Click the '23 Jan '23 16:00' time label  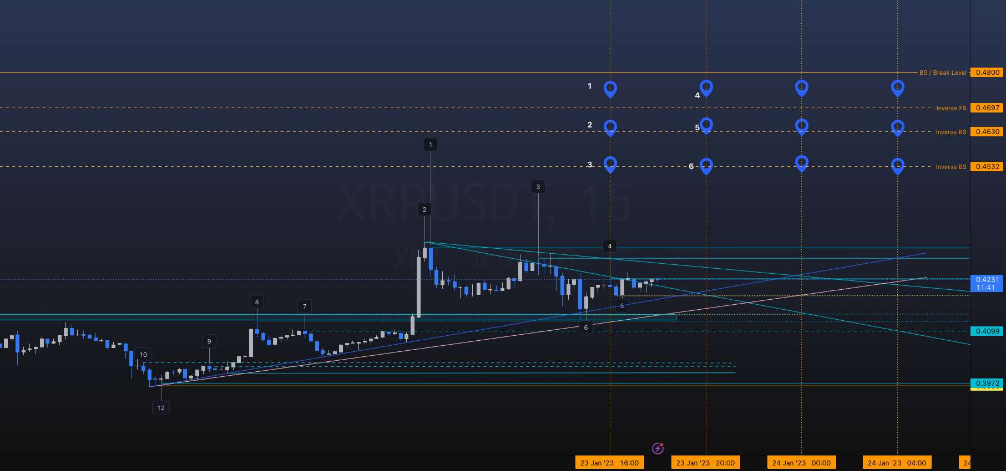click(x=609, y=463)
